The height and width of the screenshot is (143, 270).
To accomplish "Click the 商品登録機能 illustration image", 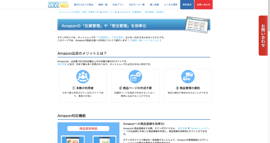I will (x=89, y=132).
